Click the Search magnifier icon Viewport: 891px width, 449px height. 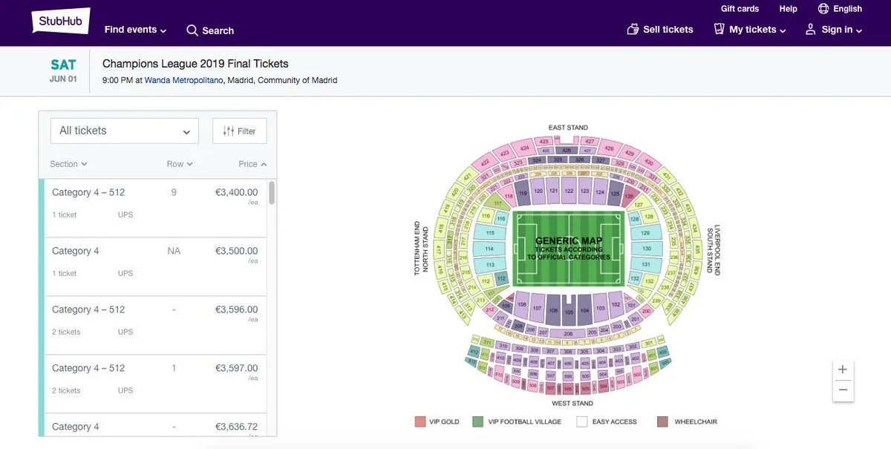click(192, 30)
